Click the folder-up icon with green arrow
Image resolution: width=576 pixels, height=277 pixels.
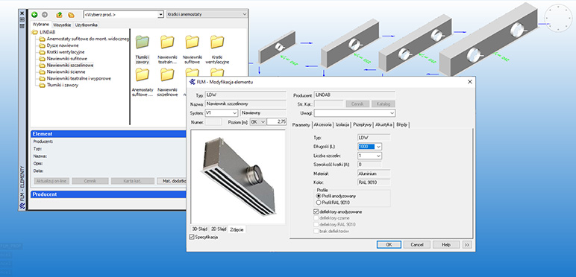click(59, 15)
